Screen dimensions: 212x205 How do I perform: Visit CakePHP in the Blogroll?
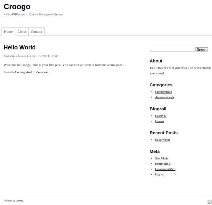pyautogui.click(x=161, y=116)
